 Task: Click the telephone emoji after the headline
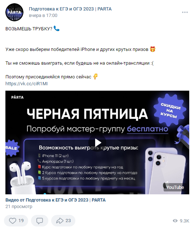click(x=57, y=29)
